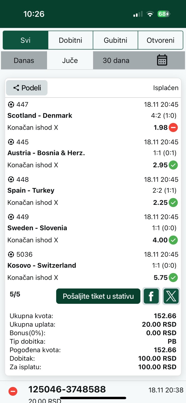Click green checkmark next to 2.95 odds
186x403 pixels.
pyautogui.click(x=173, y=165)
